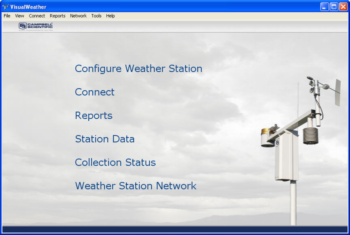Open the Reports menu in menu bar
Image resolution: width=350 pixels, height=235 pixels.
coord(57,16)
